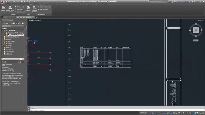Toggle polar tracking in status bar
Image resolution: width=205 pixels, height=115 pixels.
point(155,113)
